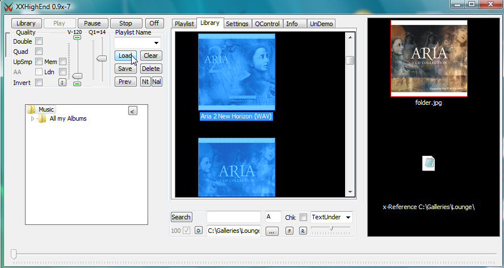Toggle the Ldn checkbox

point(62,72)
